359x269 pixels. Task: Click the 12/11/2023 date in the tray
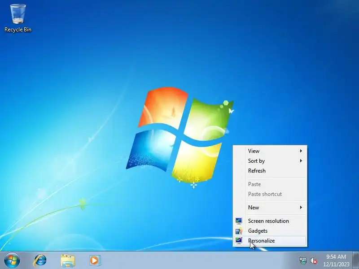pos(336,265)
